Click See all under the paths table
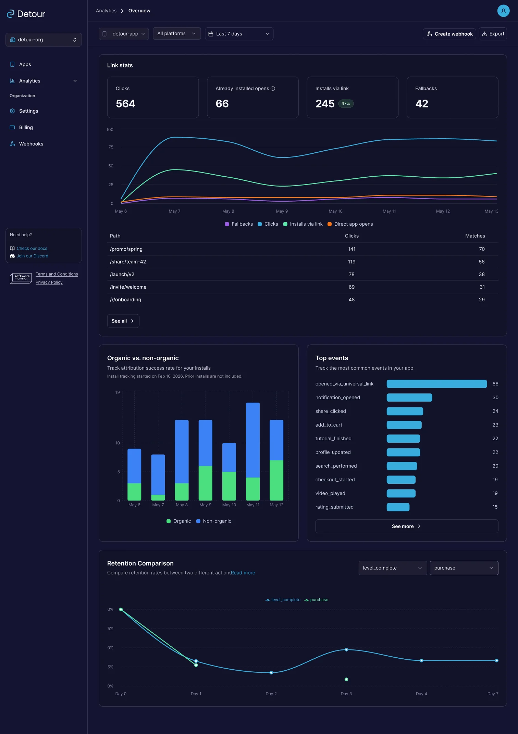Screen dimensions: 518x734 coord(123,321)
